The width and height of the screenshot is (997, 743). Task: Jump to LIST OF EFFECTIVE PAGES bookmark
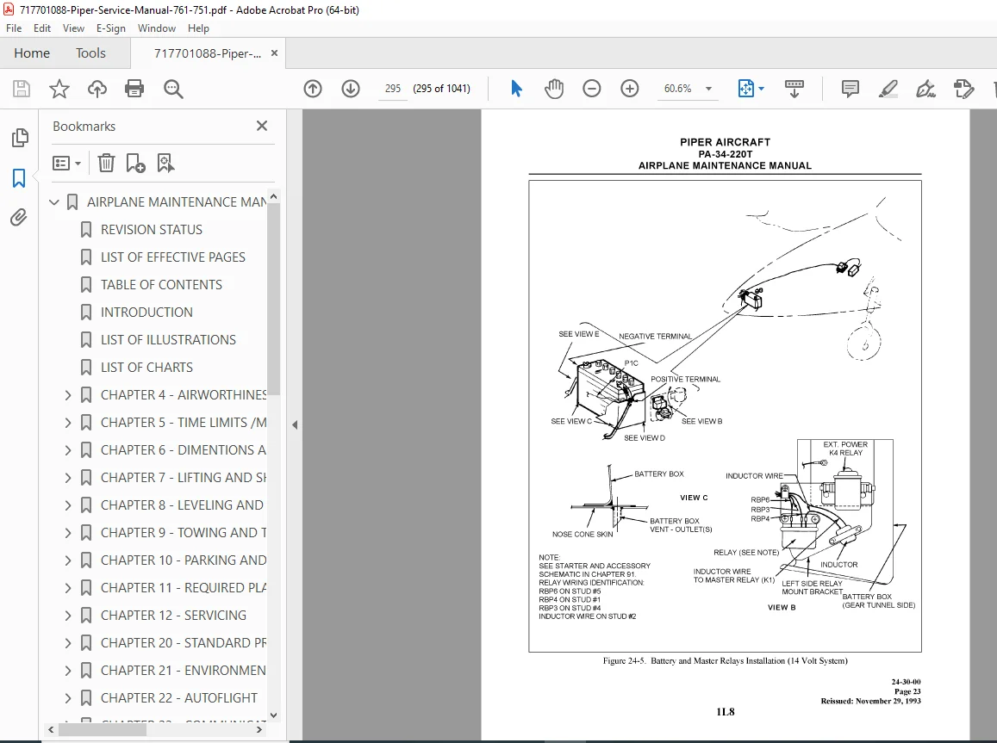click(173, 257)
